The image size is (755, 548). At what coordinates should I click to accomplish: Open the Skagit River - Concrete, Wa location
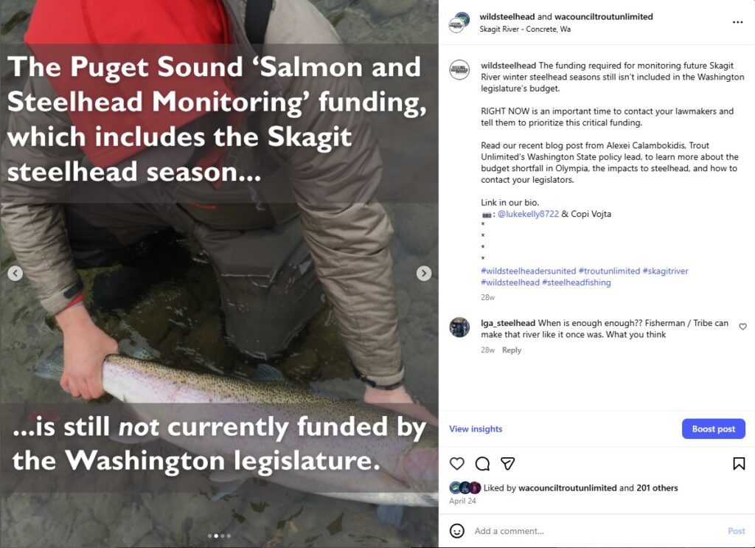click(525, 30)
